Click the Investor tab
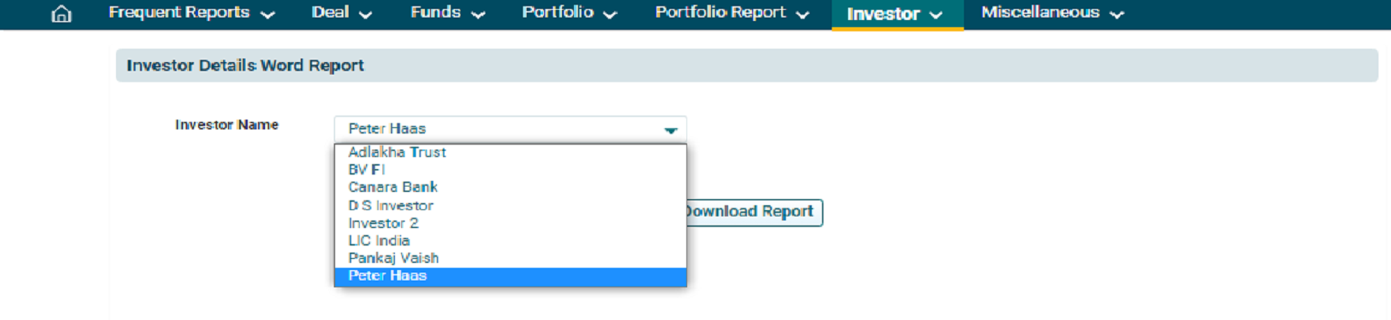This screenshot has height=320, width=1391. point(894,15)
